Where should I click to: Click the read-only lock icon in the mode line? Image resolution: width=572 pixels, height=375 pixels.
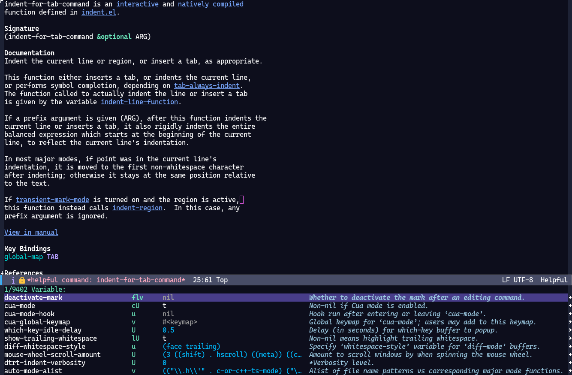click(22, 280)
